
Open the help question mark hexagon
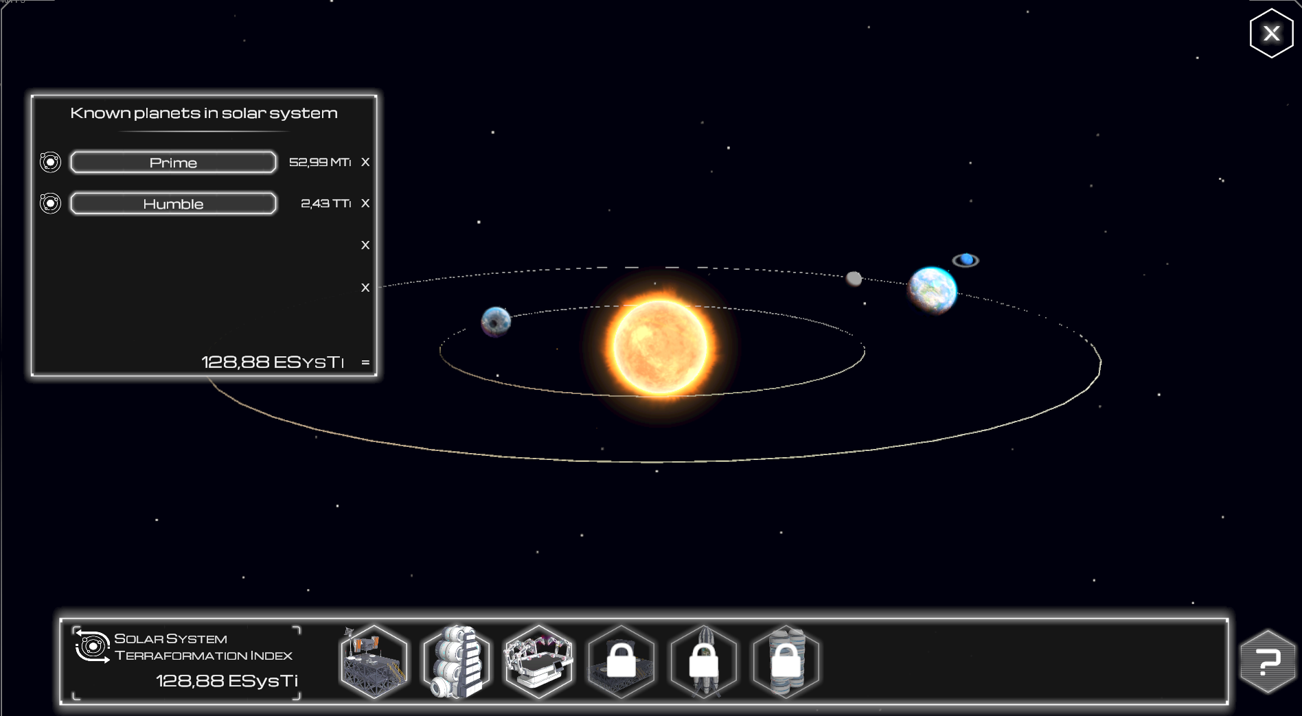(1268, 662)
